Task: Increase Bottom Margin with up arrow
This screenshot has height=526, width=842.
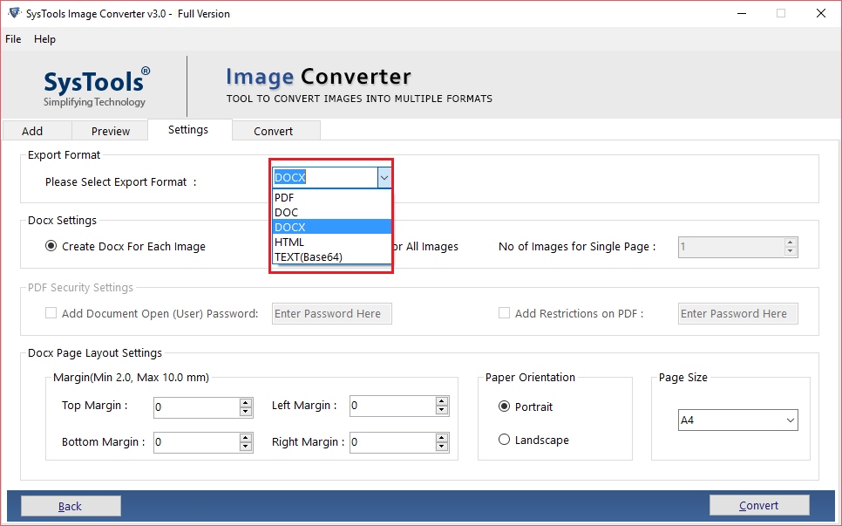Action: [246, 438]
